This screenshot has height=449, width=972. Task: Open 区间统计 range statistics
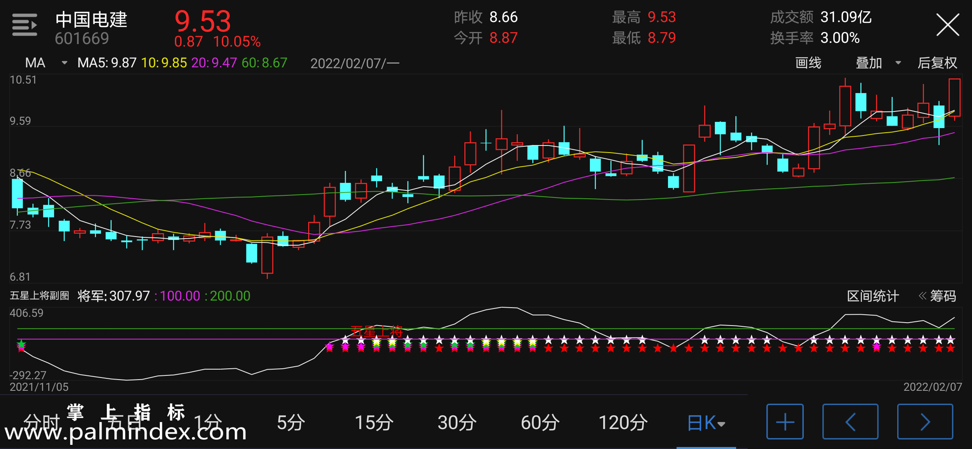[873, 296]
